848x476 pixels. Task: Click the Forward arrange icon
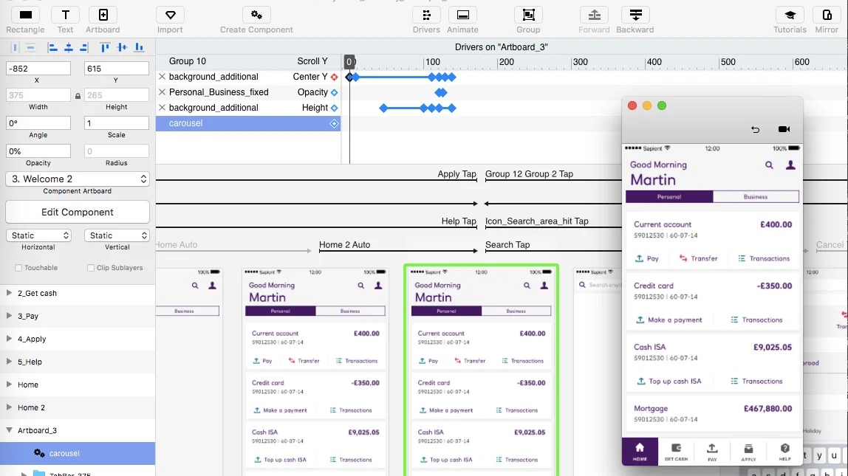[594, 15]
